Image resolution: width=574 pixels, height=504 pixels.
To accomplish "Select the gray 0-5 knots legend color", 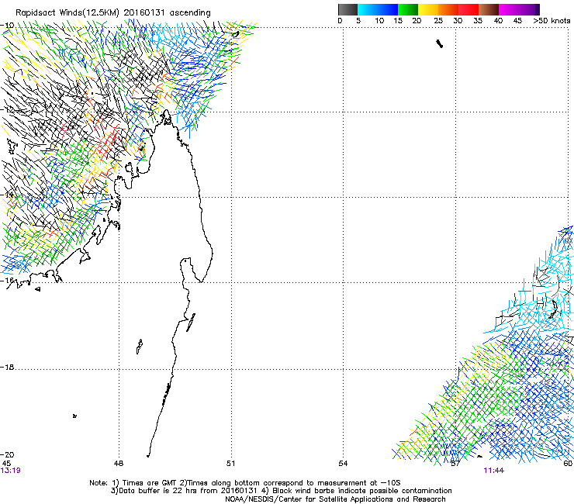I will (348, 9).
